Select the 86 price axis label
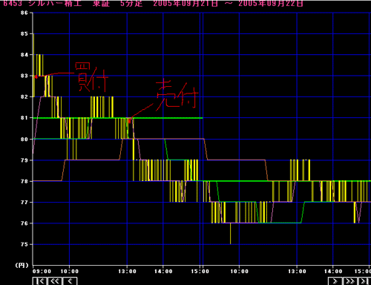This screenshot has height=285, width=371. click(24, 13)
